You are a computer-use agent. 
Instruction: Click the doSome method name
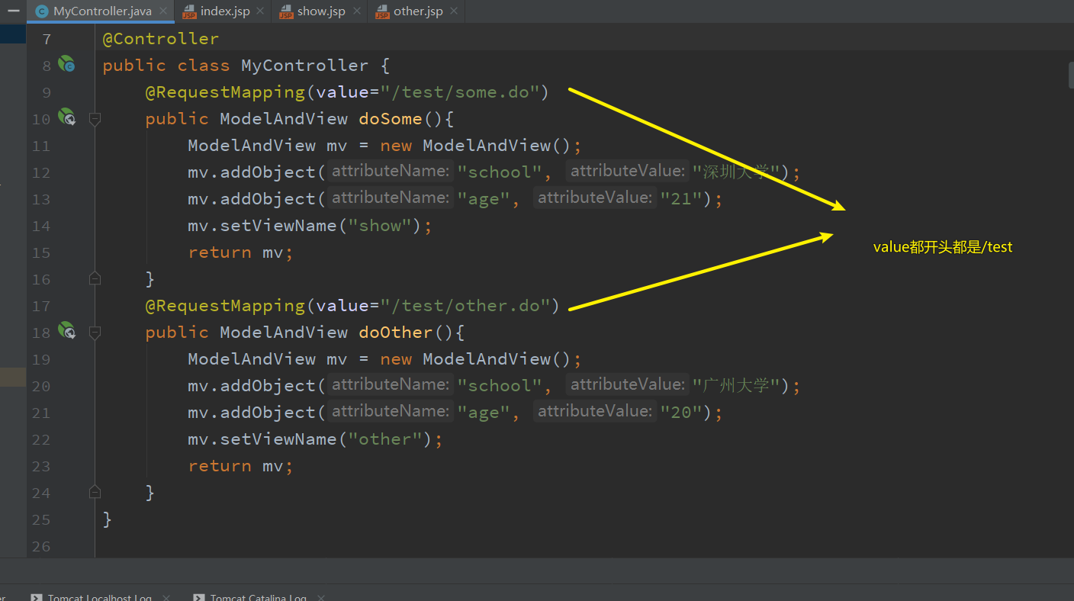pyautogui.click(x=391, y=119)
